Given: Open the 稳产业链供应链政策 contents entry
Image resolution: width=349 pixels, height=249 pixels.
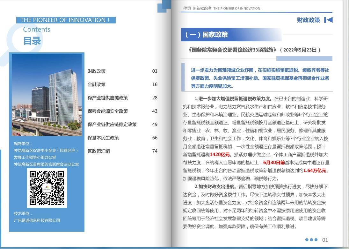Looking at the screenshot, I should tap(107, 98).
